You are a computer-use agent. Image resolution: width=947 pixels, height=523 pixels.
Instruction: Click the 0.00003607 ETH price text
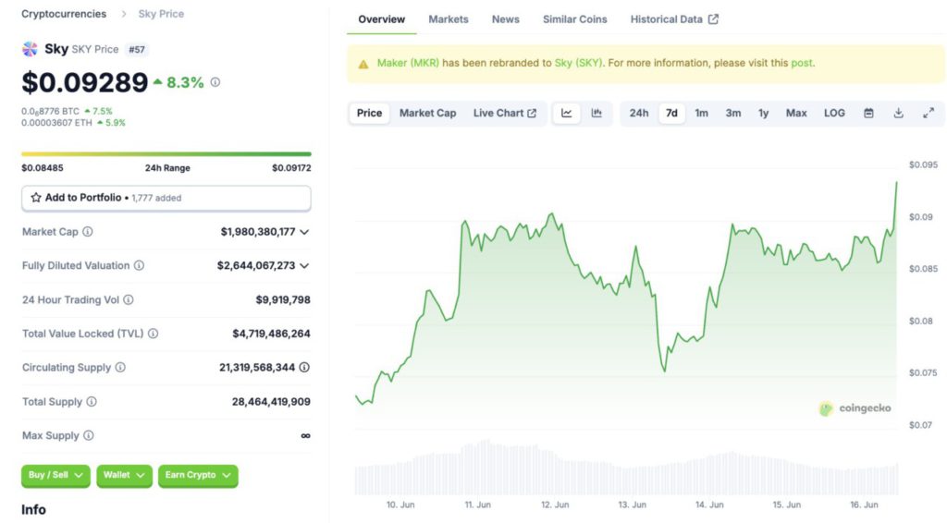[56, 123]
